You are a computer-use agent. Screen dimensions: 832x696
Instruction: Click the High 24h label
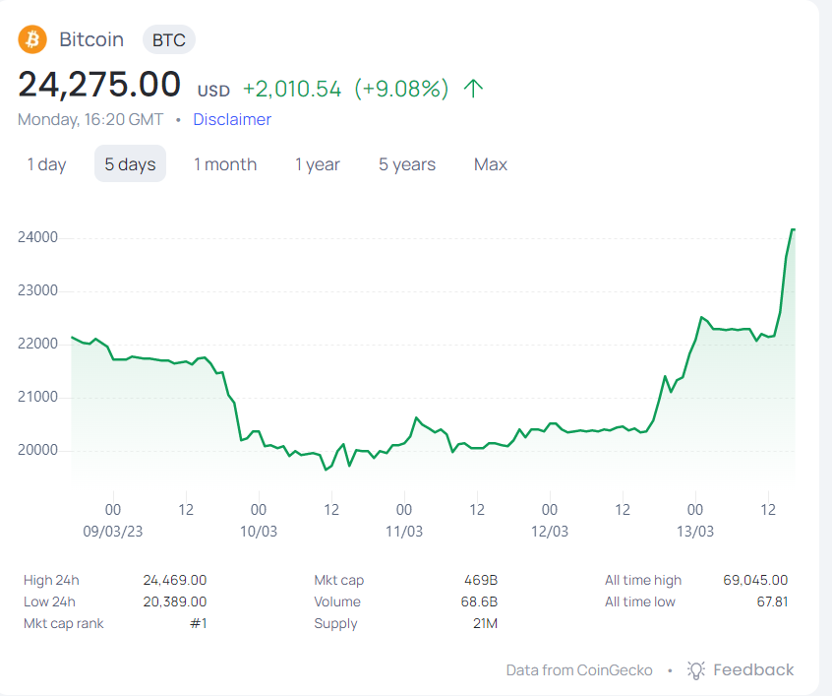[x=51, y=580]
